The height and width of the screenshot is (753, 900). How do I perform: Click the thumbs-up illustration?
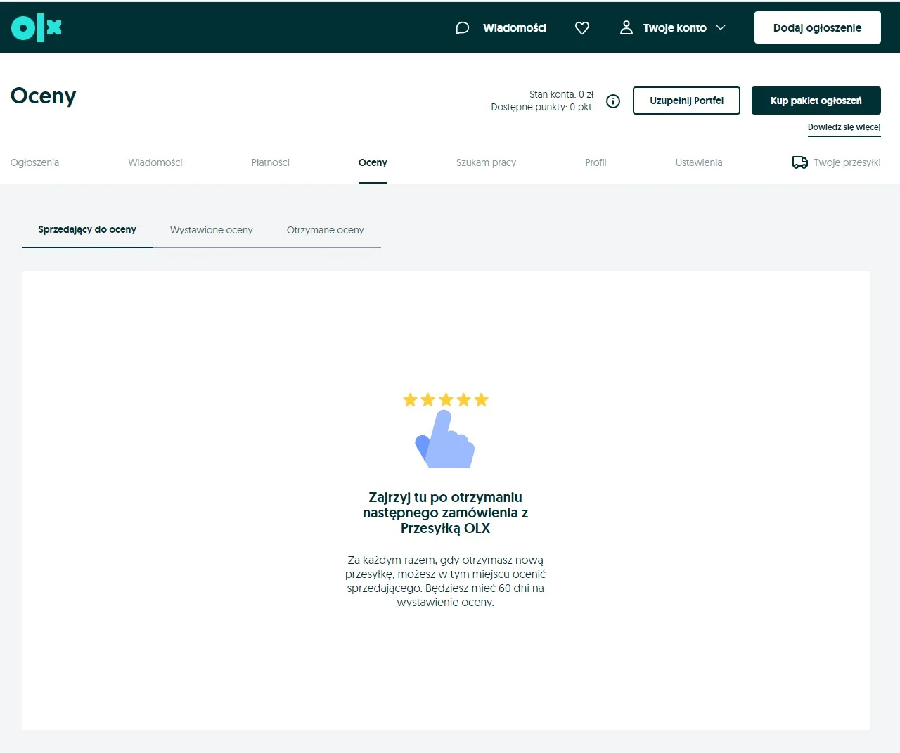click(x=444, y=439)
